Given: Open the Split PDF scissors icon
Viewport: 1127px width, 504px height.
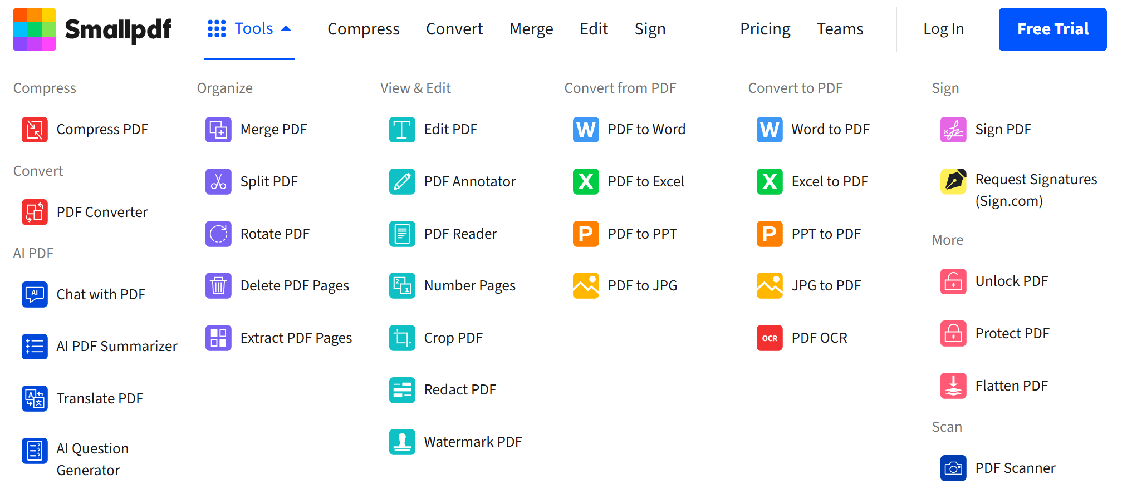Looking at the screenshot, I should click(218, 181).
